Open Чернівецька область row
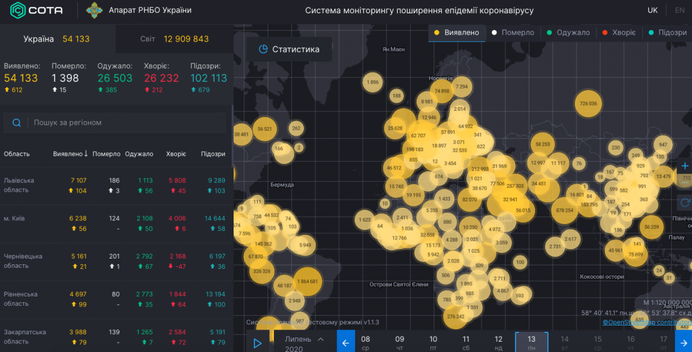This screenshot has height=352, width=692. point(115,261)
